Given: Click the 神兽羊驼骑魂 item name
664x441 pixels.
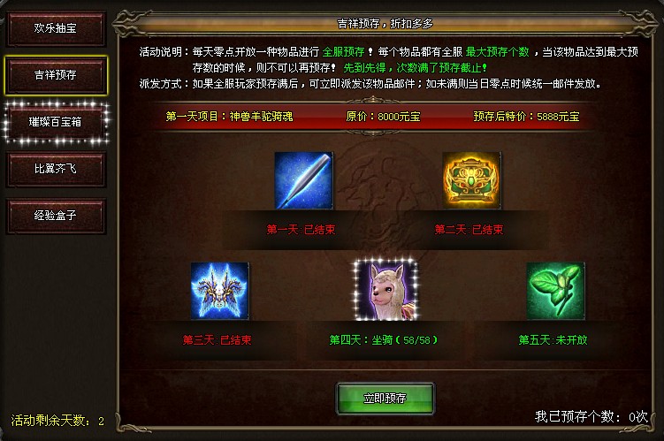Looking at the screenshot, I should pos(261,117).
